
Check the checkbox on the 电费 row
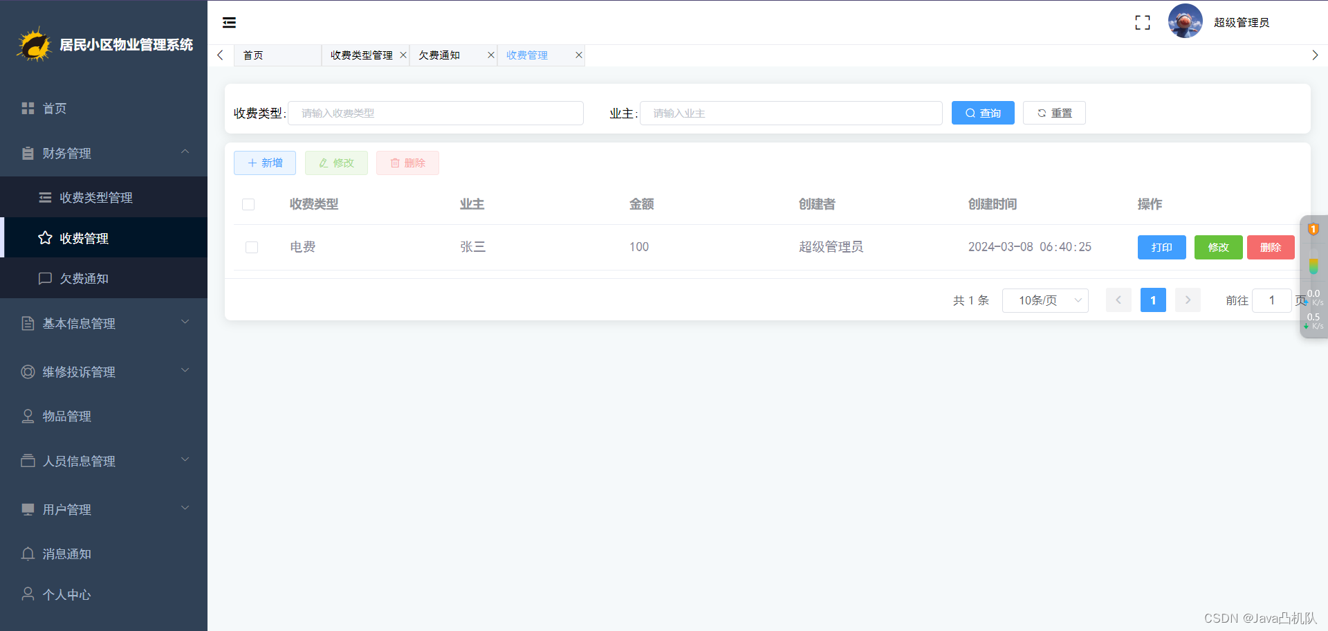(x=252, y=247)
